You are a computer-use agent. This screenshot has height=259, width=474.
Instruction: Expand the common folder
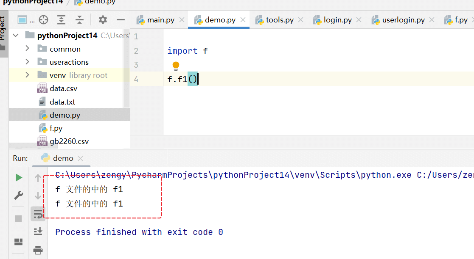click(x=27, y=49)
